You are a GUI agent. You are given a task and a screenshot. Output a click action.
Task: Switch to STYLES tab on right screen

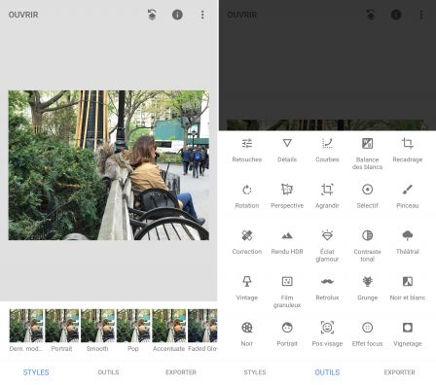pos(255,372)
